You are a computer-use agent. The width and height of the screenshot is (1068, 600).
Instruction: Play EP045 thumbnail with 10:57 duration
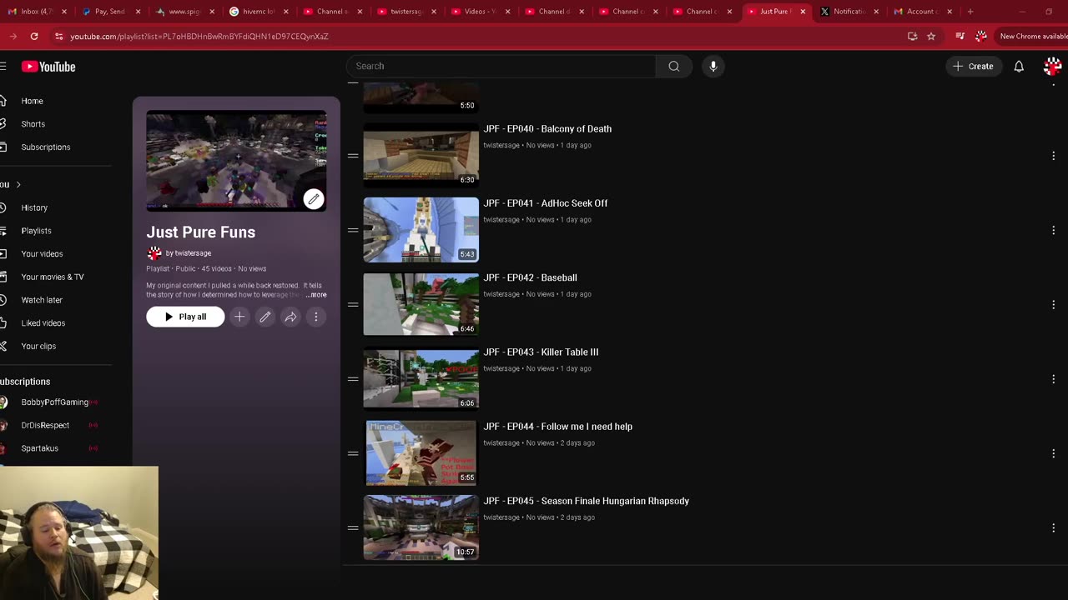(x=421, y=527)
